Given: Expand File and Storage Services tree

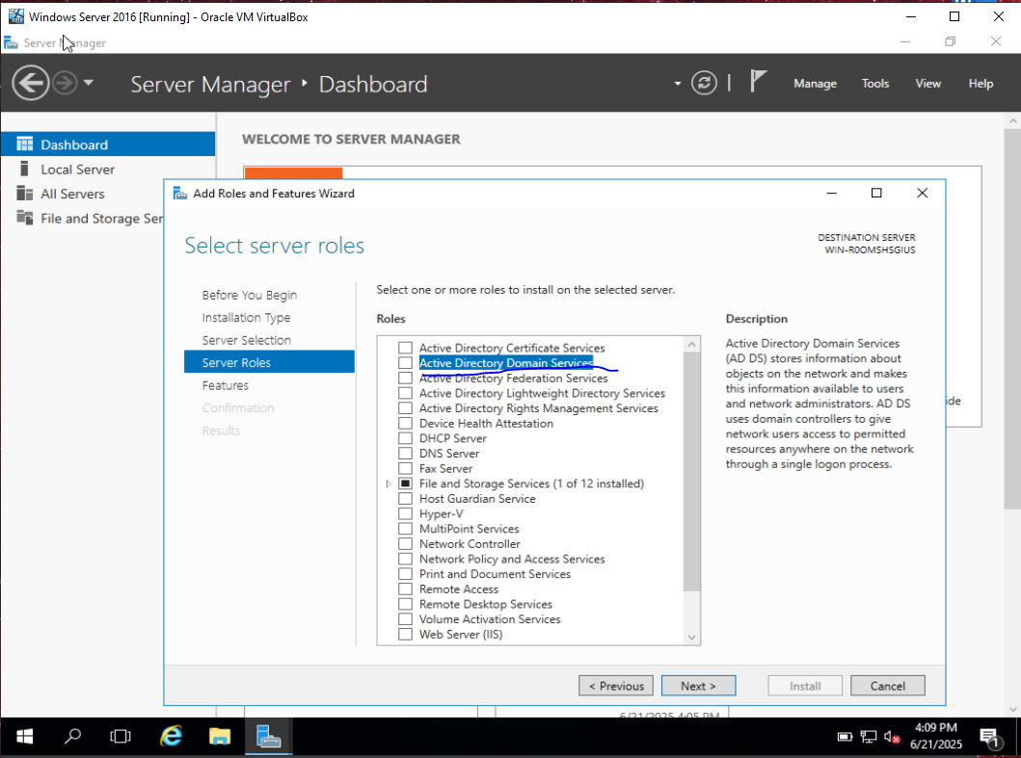Looking at the screenshot, I should click(x=389, y=484).
